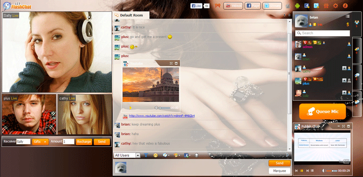Click the Search users input field
This screenshot has width=363, height=177.
pyautogui.click(x=323, y=33)
